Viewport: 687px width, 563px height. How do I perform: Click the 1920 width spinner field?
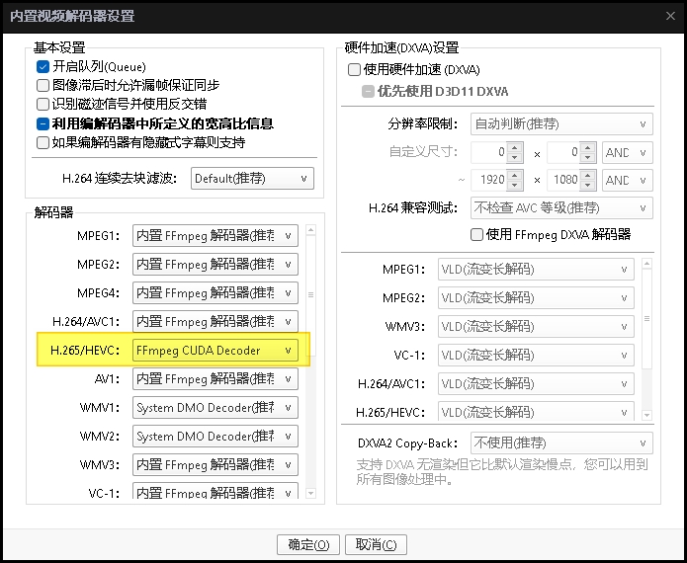coord(496,181)
